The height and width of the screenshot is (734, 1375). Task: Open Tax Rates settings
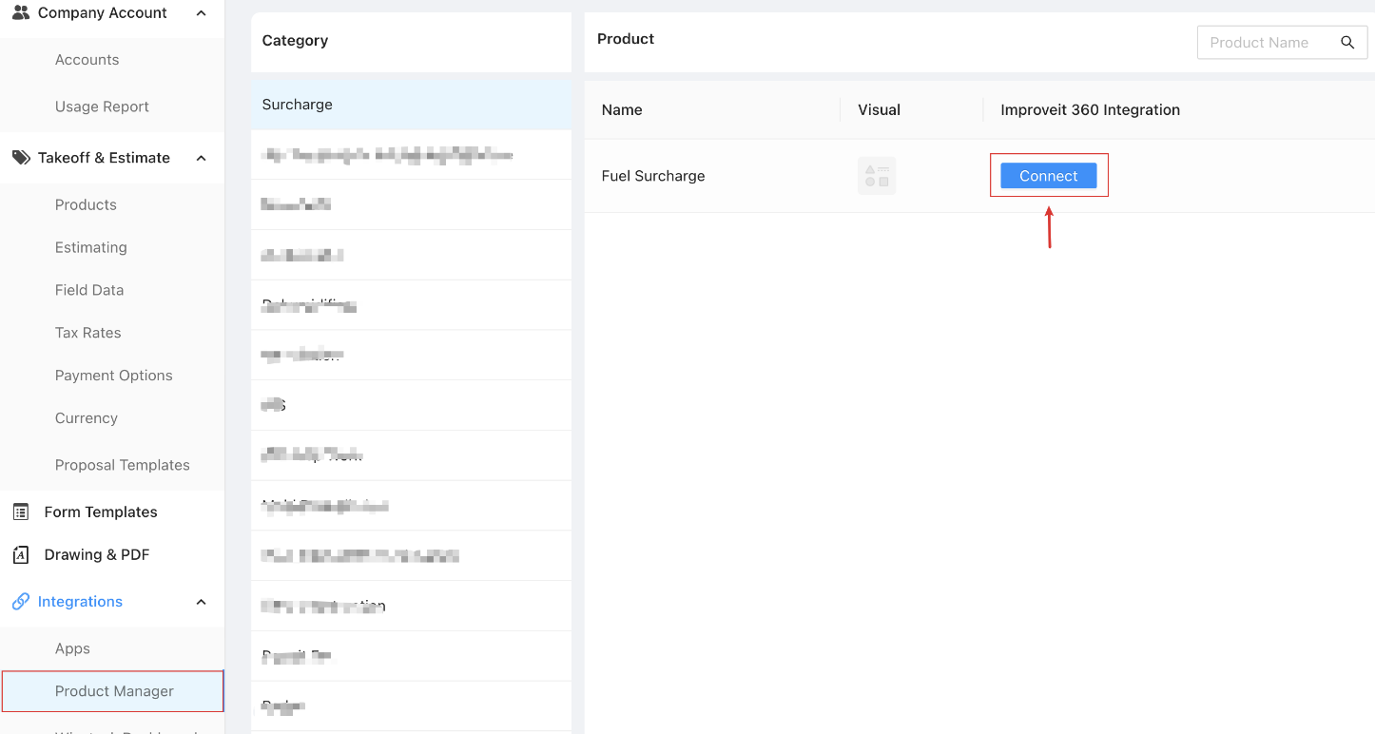coord(87,333)
